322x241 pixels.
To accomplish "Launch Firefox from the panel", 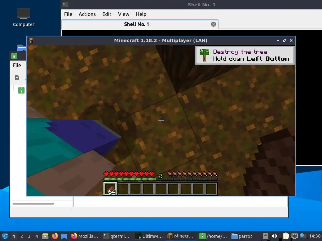I will coord(55,236).
